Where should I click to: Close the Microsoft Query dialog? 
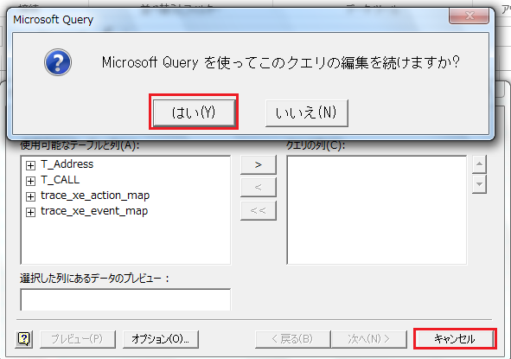469,16
